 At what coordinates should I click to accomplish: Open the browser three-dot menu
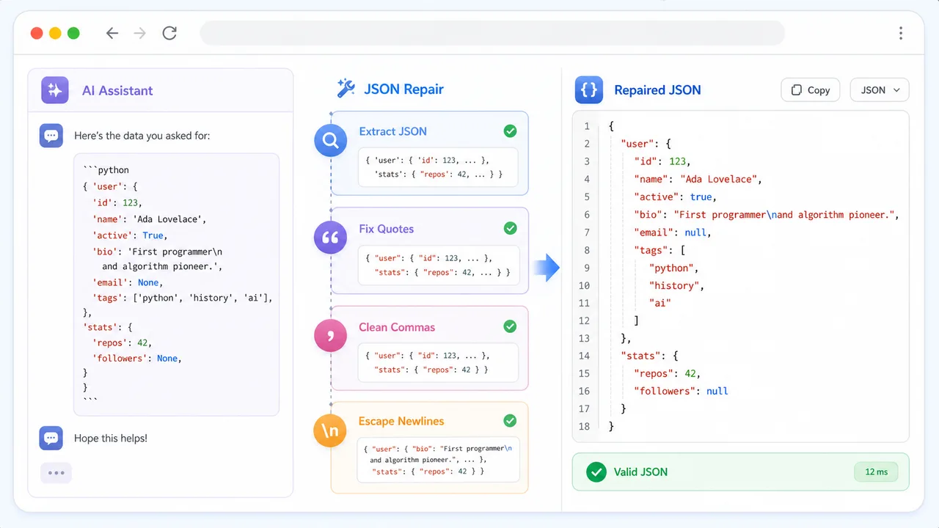point(901,33)
